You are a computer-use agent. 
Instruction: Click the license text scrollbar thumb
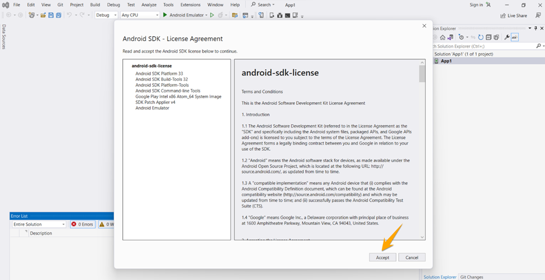tap(422, 74)
